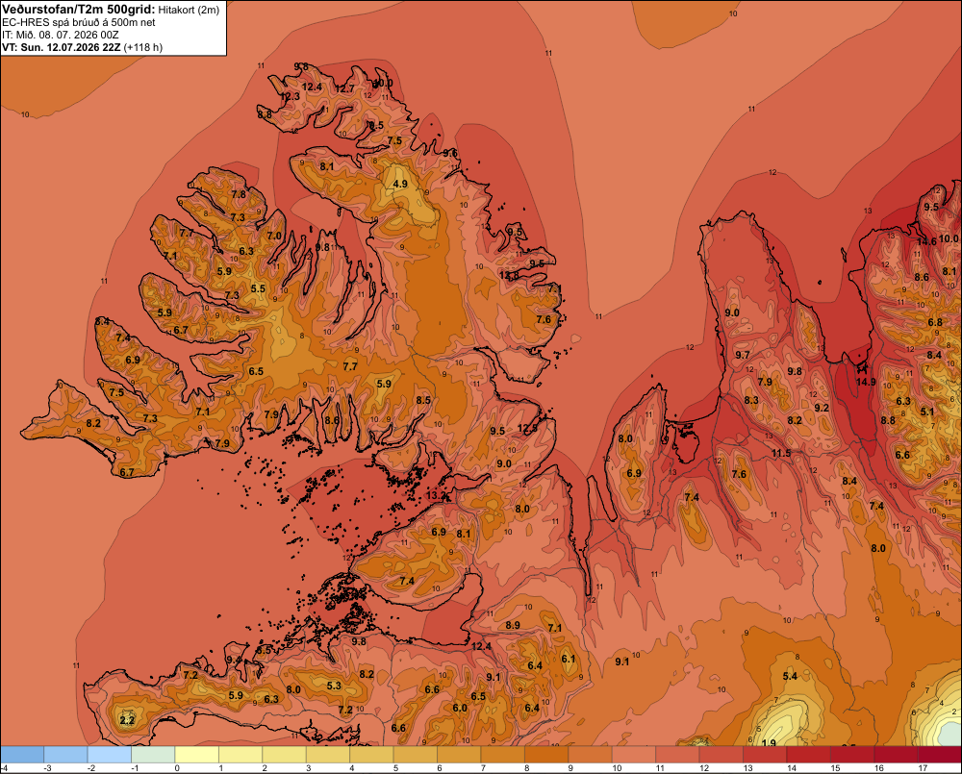Click the darkest red swatch after 17

coord(940,755)
